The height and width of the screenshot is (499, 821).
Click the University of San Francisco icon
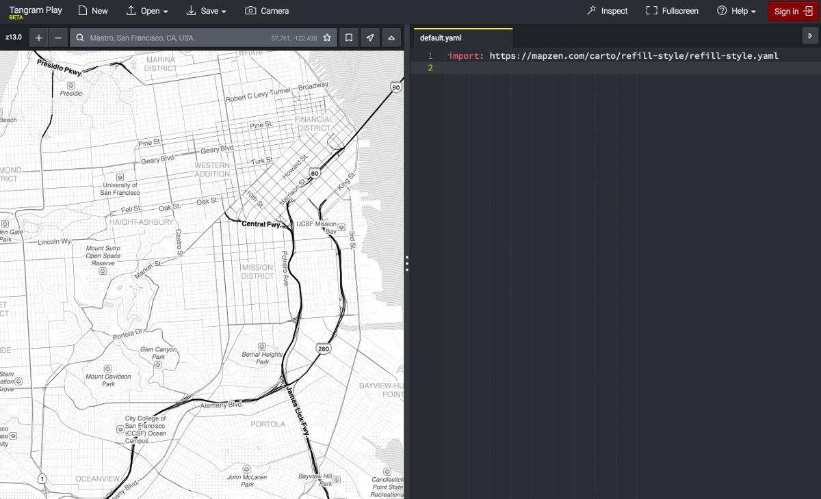(x=120, y=176)
